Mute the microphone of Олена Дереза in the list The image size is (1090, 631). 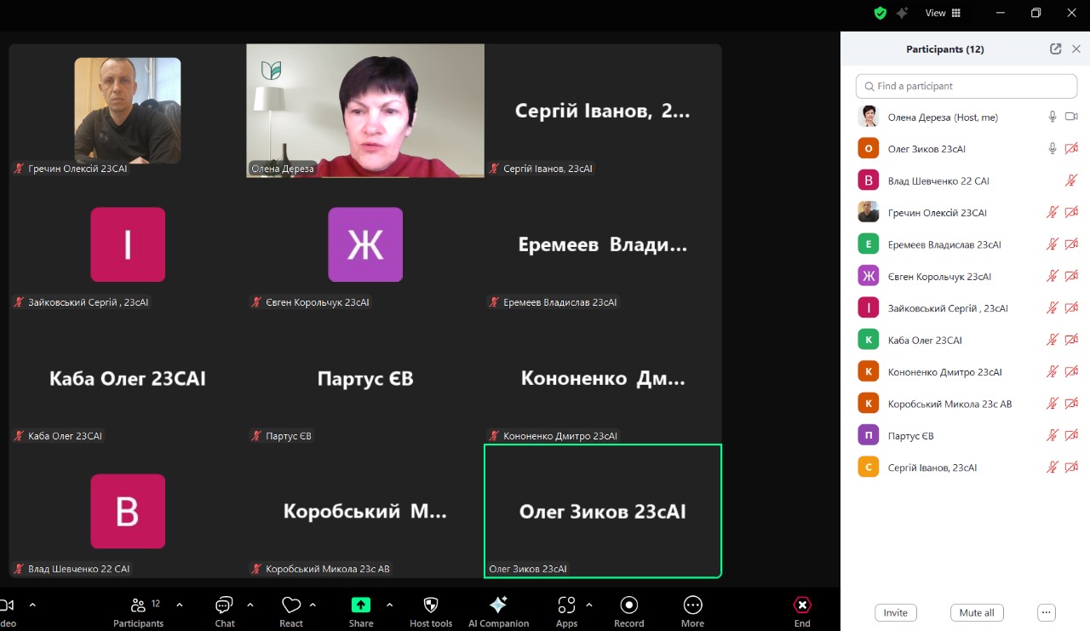click(x=1053, y=117)
